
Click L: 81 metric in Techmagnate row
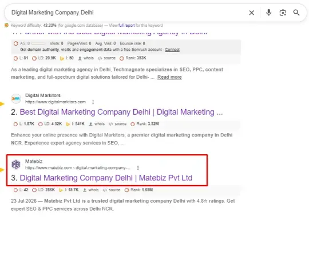pyautogui.click(x=21, y=58)
